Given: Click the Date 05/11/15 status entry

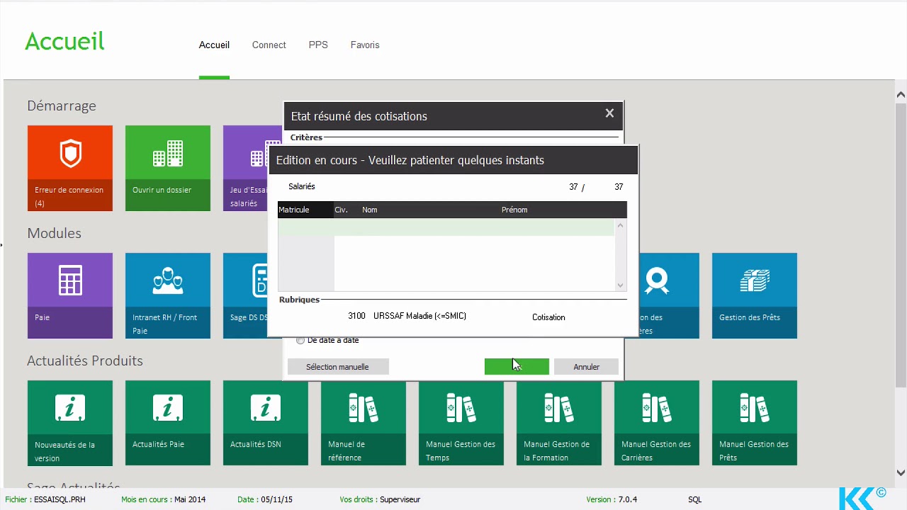Looking at the screenshot, I should [x=265, y=499].
